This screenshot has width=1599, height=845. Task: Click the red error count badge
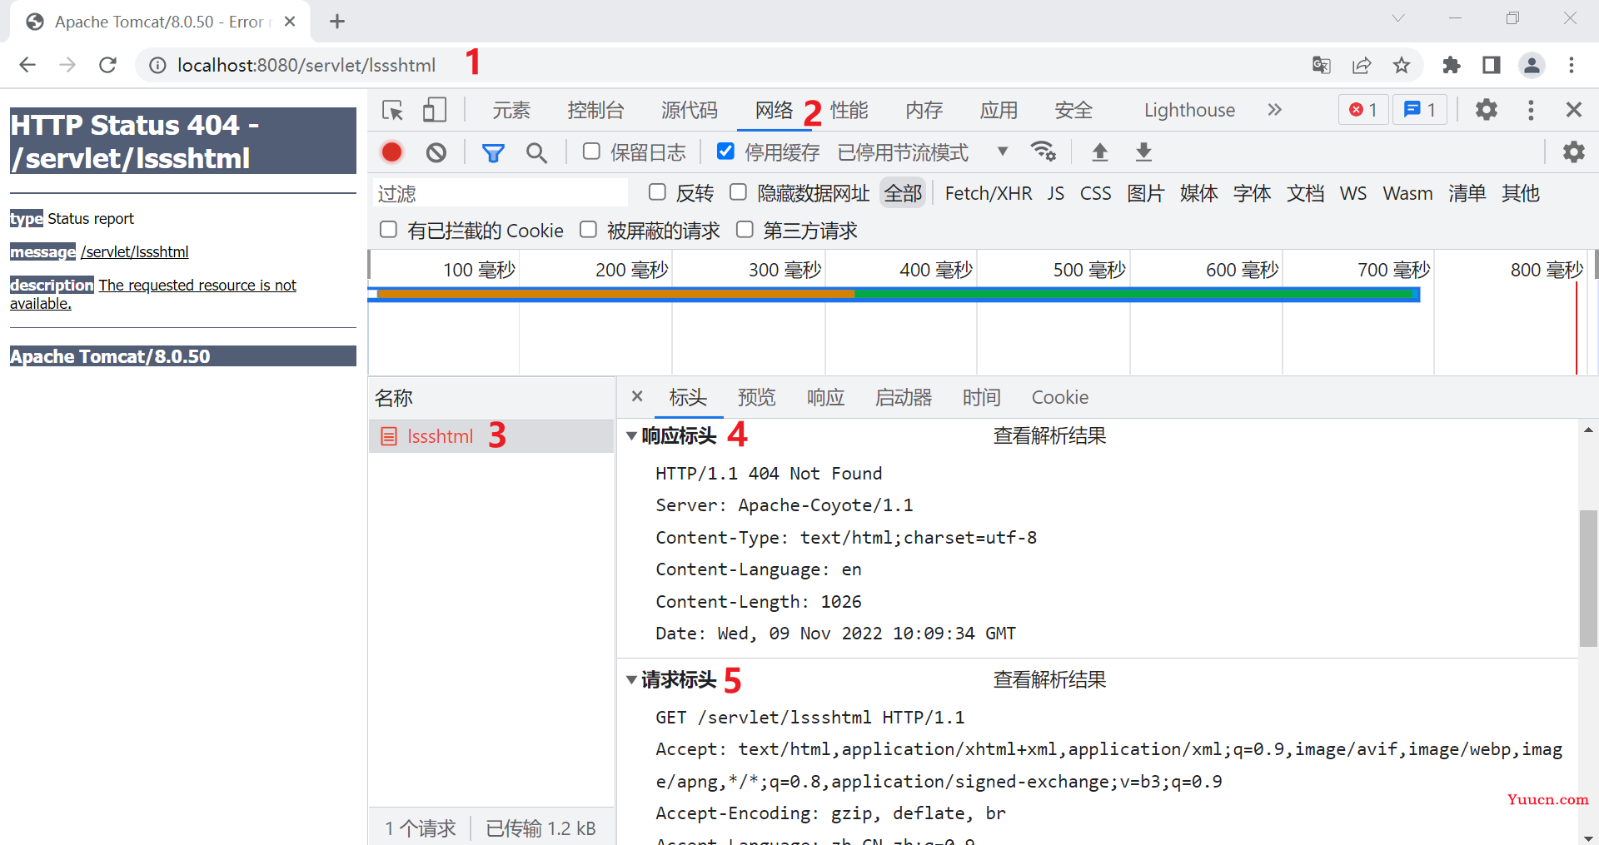[1363, 110]
